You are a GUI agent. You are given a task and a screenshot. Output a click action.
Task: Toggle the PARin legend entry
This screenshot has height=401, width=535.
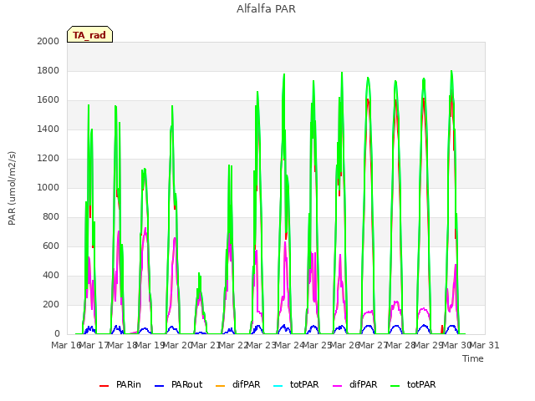click(x=120, y=384)
